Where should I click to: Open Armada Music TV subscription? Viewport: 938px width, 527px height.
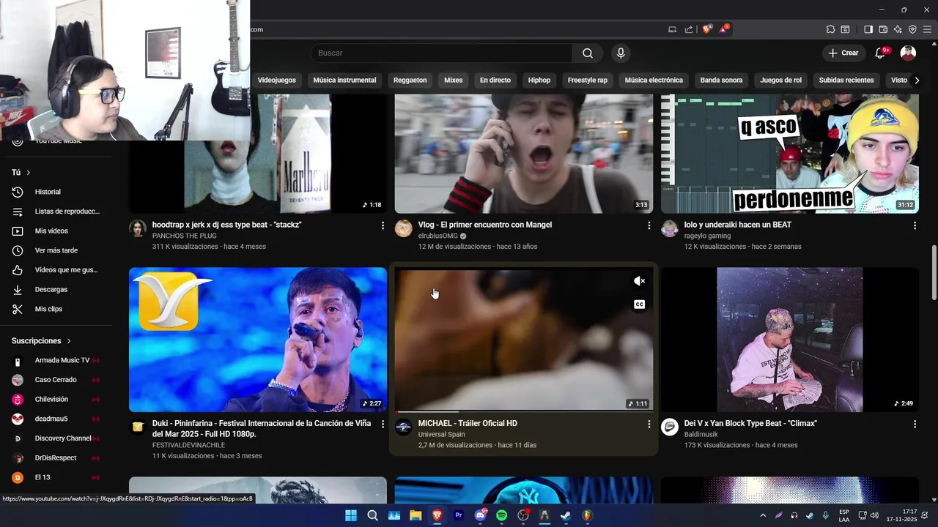point(59,360)
